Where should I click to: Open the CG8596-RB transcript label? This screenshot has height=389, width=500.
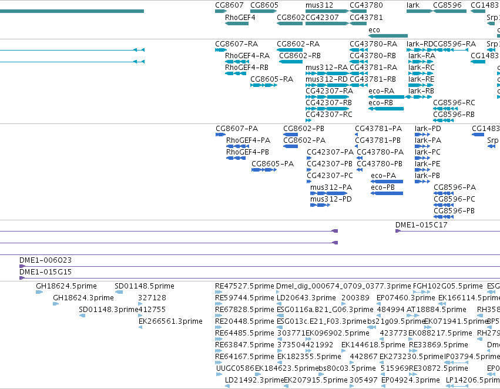pos(454,115)
